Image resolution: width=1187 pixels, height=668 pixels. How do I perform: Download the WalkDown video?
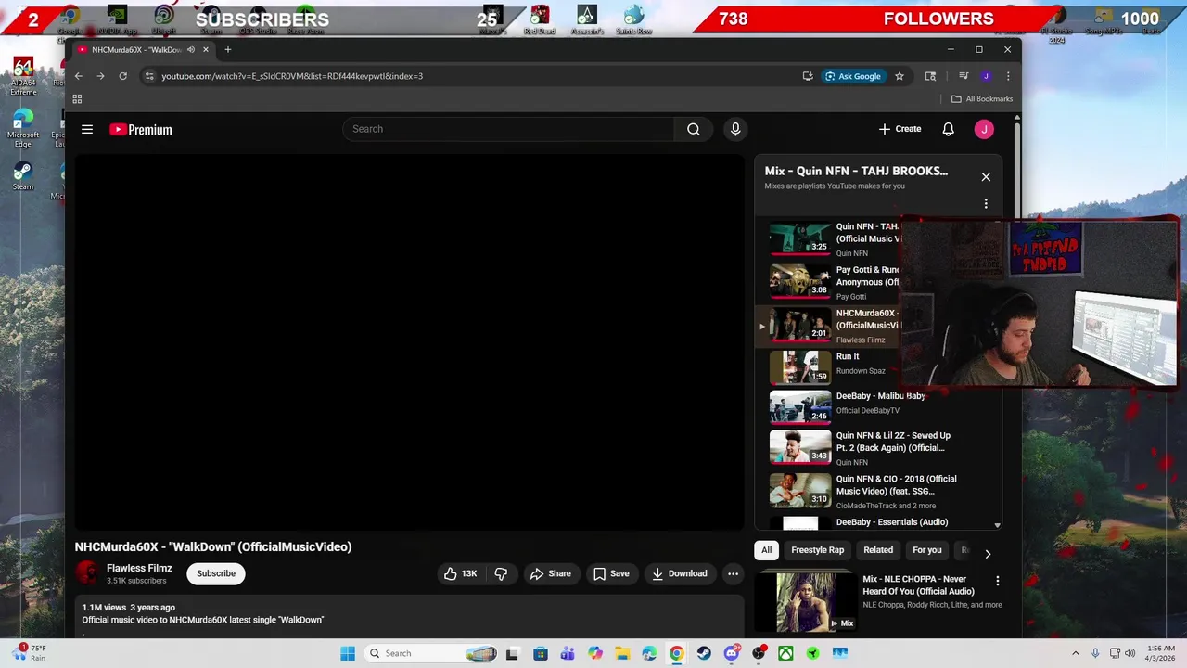tap(680, 573)
